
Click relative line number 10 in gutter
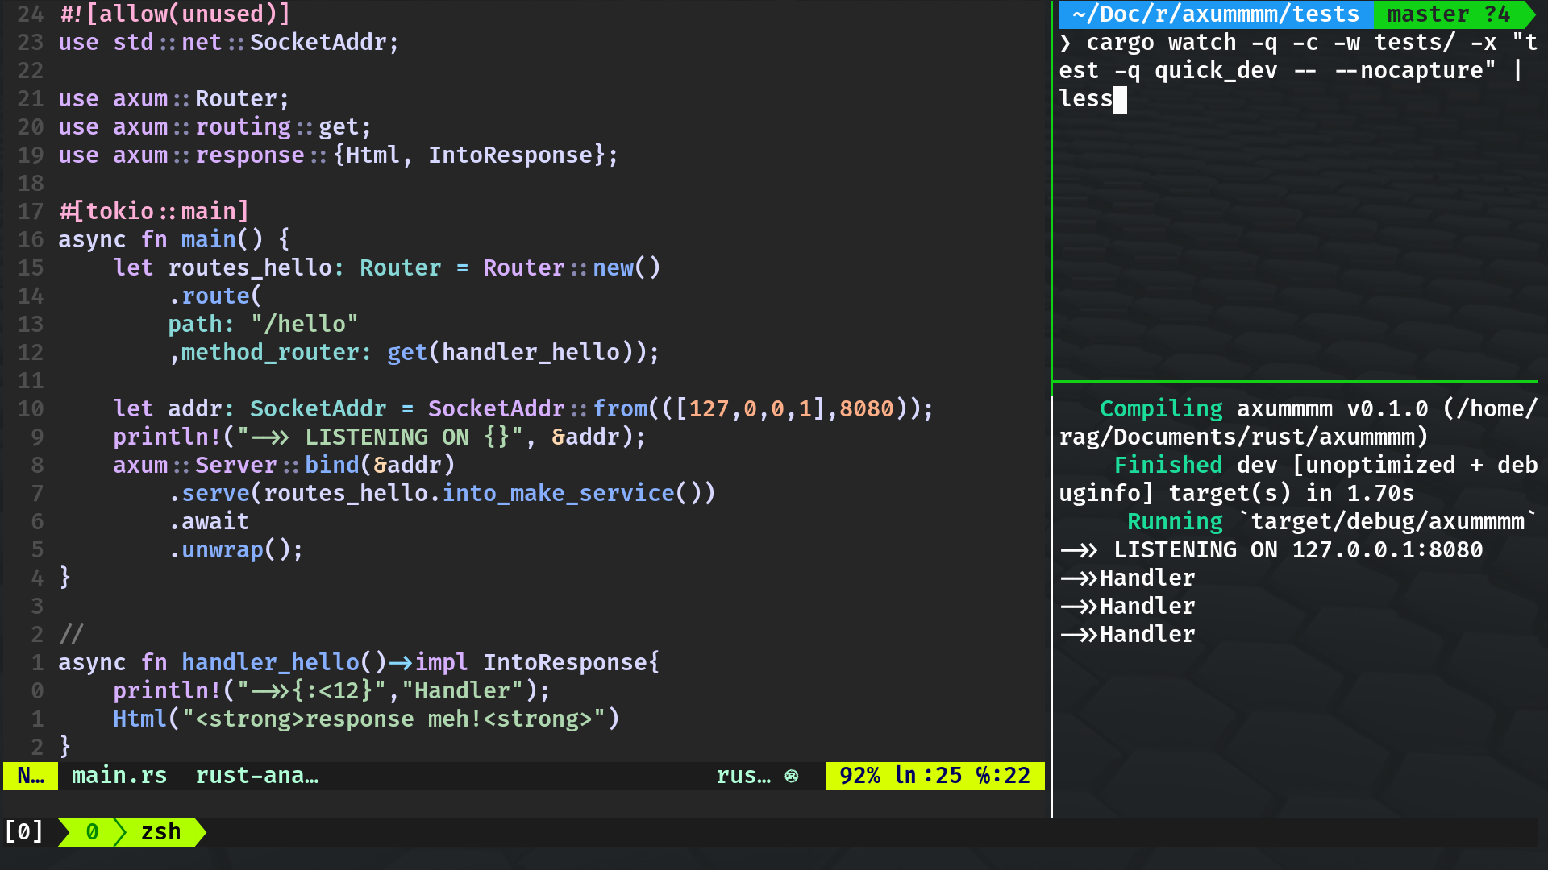(x=31, y=409)
